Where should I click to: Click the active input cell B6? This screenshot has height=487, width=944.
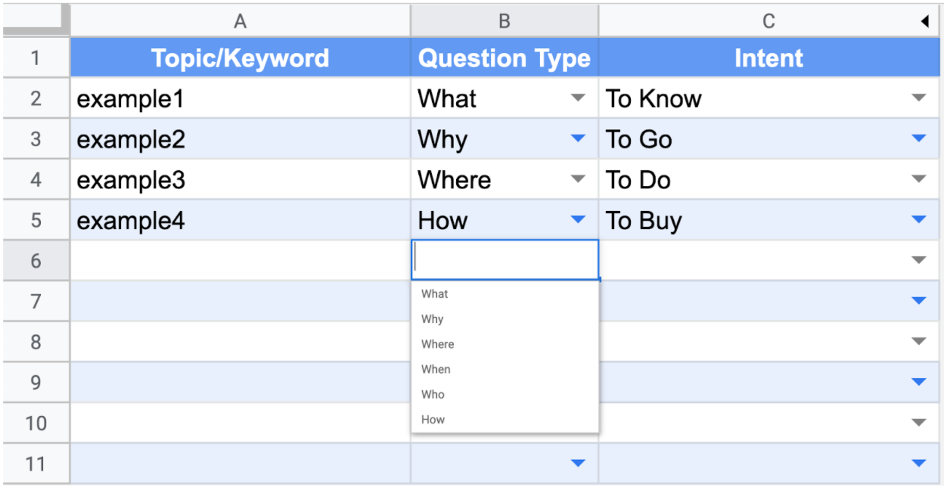[x=505, y=260]
